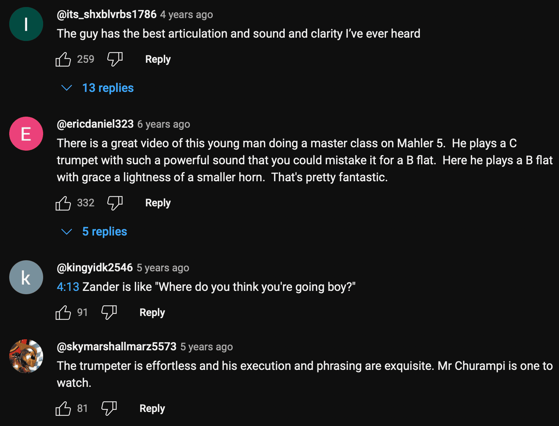Dislike @ericdaniel323's comment
Viewport: 559px width, 426px height.
[x=115, y=203]
